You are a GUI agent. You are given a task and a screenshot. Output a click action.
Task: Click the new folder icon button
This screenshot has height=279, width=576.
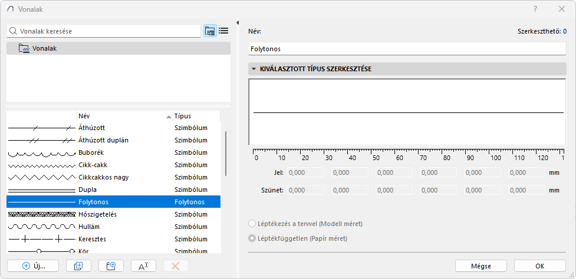click(x=111, y=266)
